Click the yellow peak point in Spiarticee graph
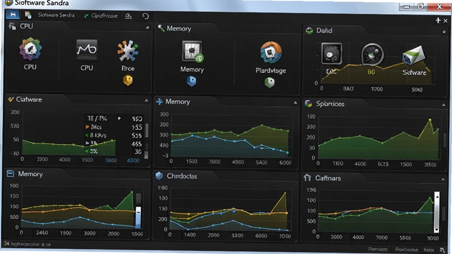Screen dimensions: 452x254 tap(430, 119)
